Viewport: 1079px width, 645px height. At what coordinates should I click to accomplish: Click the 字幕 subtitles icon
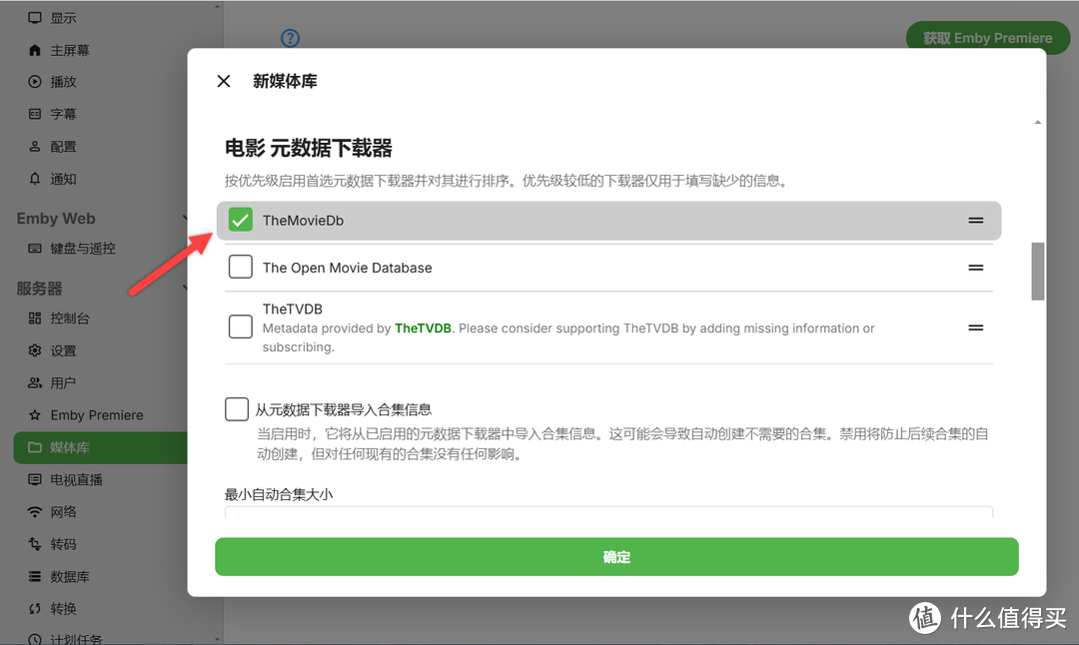coord(34,114)
